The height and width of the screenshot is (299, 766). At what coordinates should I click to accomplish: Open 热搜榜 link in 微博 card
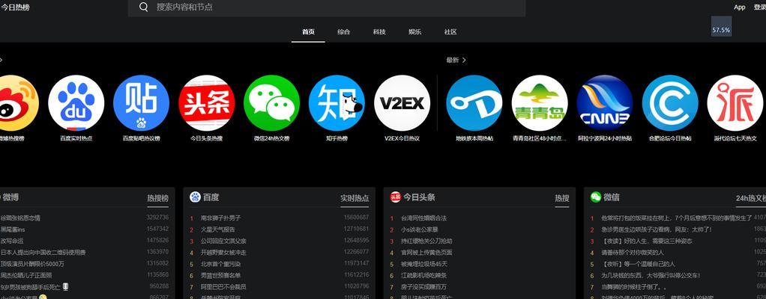coord(158,198)
